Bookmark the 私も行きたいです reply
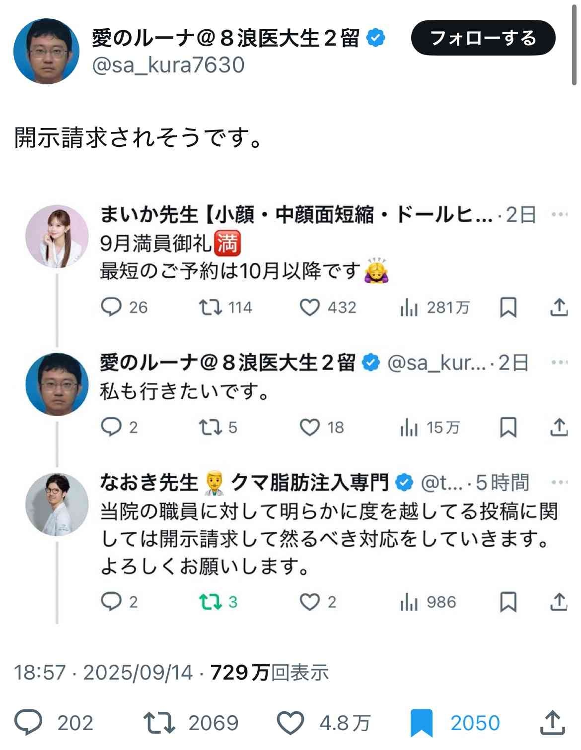581x750 pixels. click(508, 427)
